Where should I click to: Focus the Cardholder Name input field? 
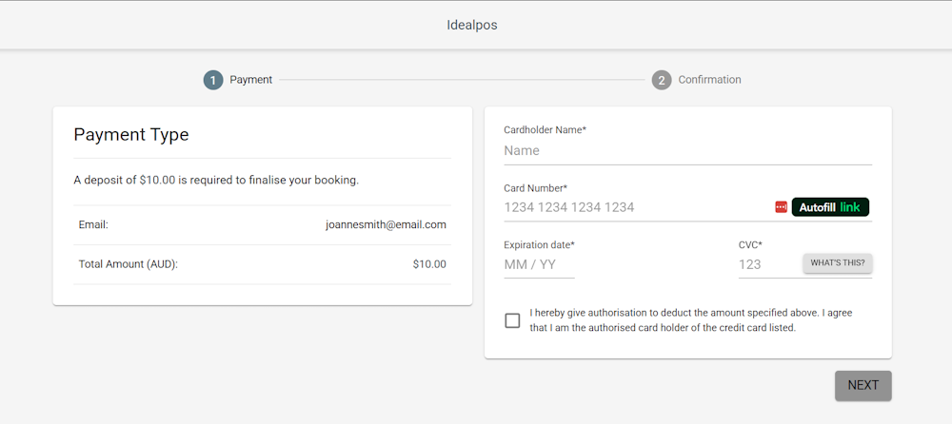click(687, 151)
